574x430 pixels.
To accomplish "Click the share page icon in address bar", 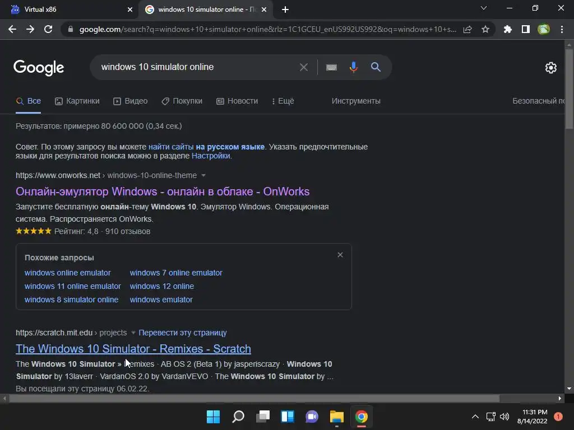I will [467, 30].
